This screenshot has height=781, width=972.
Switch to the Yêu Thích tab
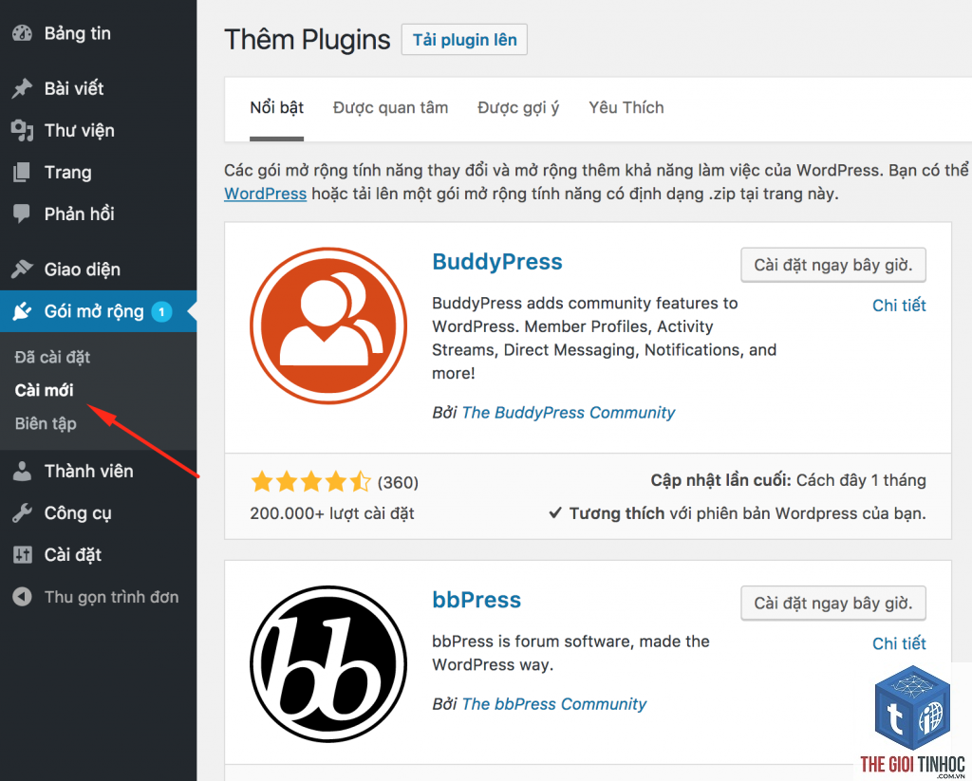[x=626, y=108]
